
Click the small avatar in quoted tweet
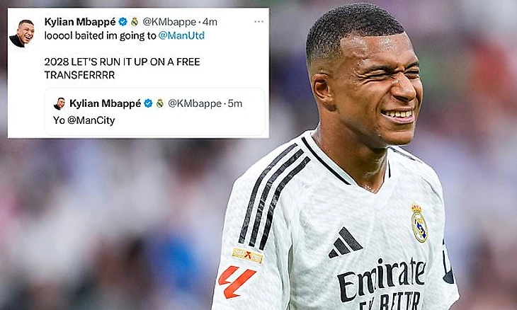tap(59, 103)
